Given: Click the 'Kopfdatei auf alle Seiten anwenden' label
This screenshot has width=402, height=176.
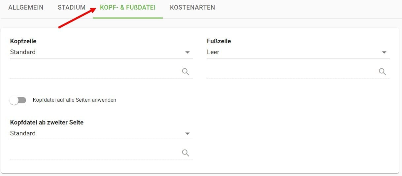Looking at the screenshot, I should coord(74,100).
